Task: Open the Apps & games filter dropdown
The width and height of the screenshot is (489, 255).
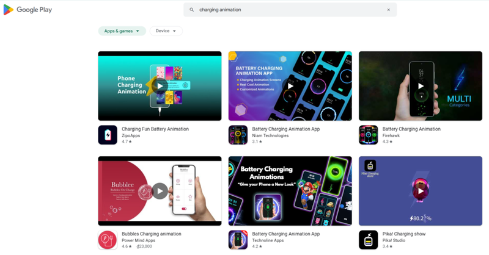Action: pyautogui.click(x=122, y=31)
